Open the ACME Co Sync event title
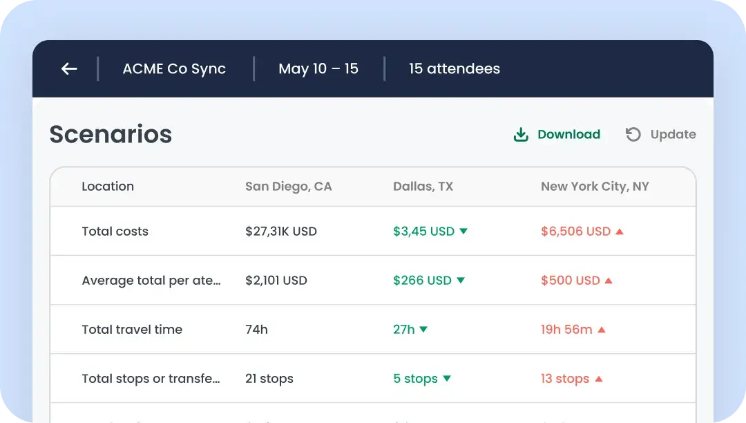746x423 pixels. [174, 69]
